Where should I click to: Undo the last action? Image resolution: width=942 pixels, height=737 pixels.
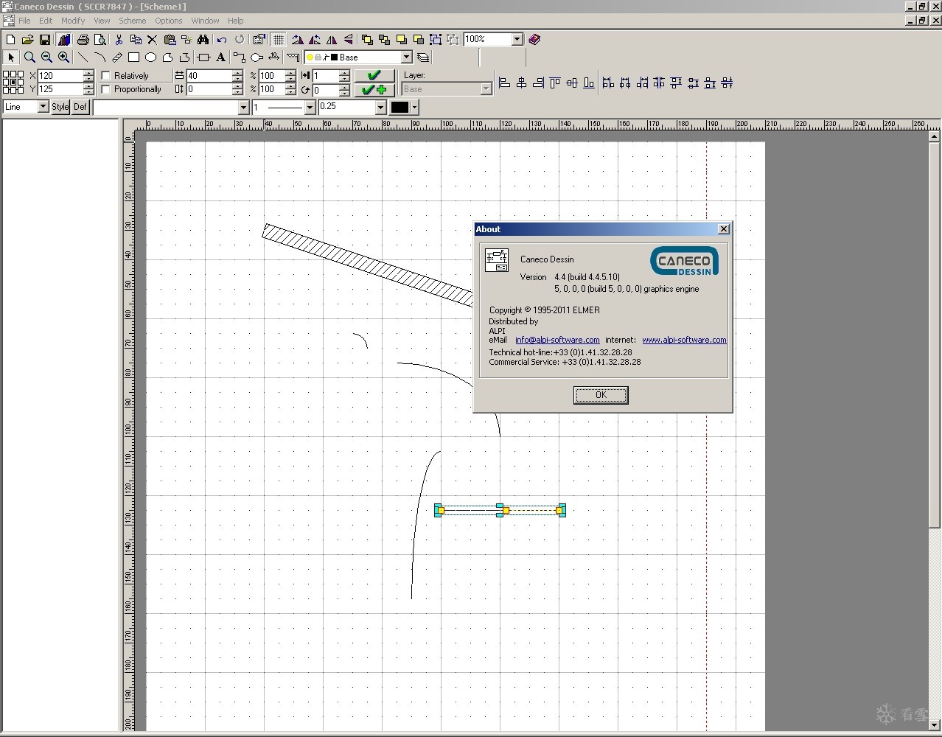[x=222, y=40]
